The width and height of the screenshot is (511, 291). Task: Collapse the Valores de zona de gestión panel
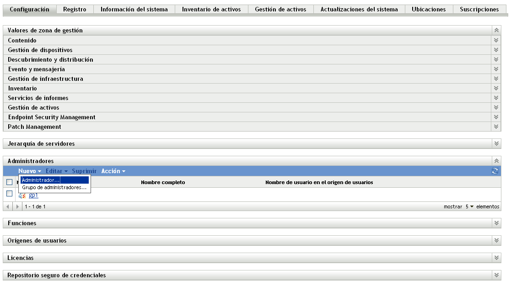496,30
